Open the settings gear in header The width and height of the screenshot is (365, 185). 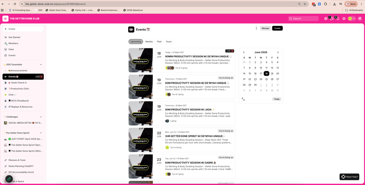pyautogui.click(x=344, y=19)
